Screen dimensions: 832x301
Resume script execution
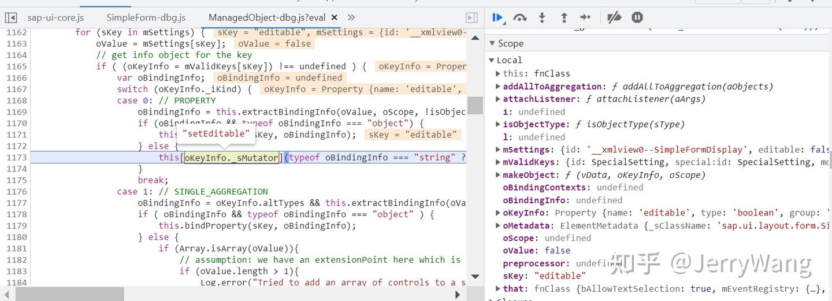point(497,18)
